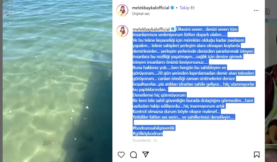The height and width of the screenshot is (162, 277).
Task: Open the Orijinal ses audio link
Action: pos(141,14)
